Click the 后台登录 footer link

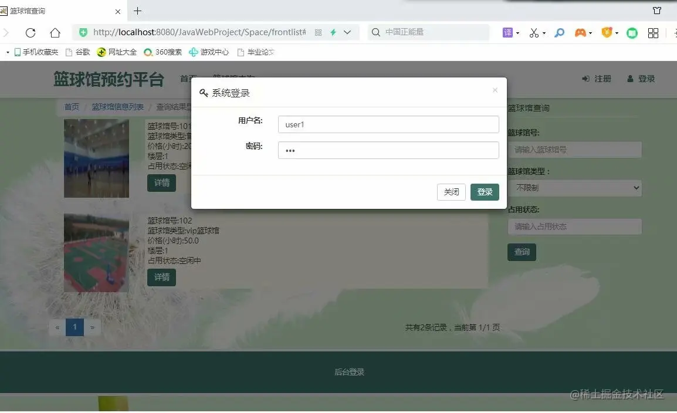(x=349, y=372)
